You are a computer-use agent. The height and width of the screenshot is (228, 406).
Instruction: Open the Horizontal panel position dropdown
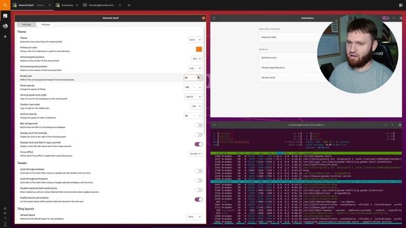pyautogui.click(x=195, y=68)
